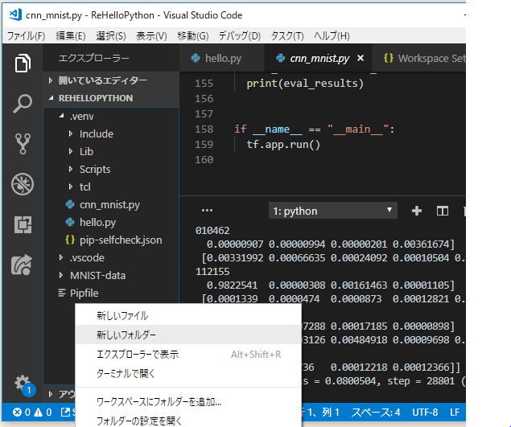Open Pipfile from the file tree

(x=84, y=294)
